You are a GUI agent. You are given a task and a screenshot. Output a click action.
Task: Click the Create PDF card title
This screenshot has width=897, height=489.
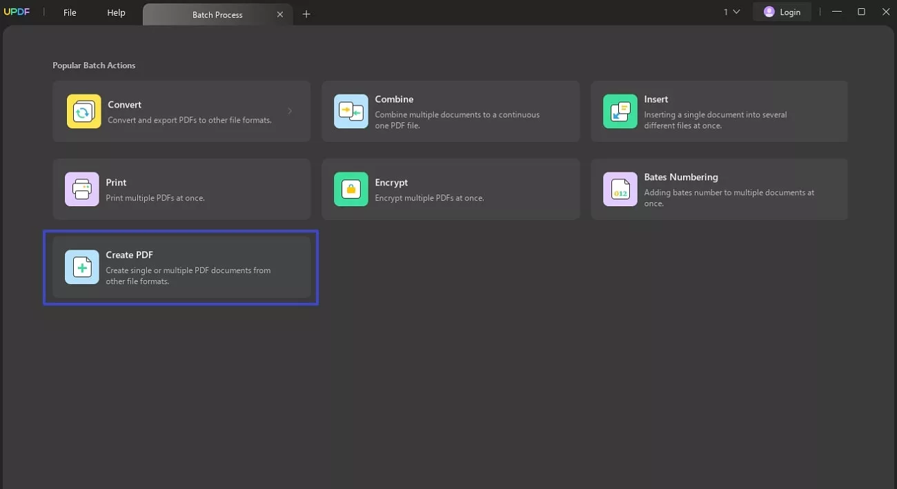coord(129,255)
